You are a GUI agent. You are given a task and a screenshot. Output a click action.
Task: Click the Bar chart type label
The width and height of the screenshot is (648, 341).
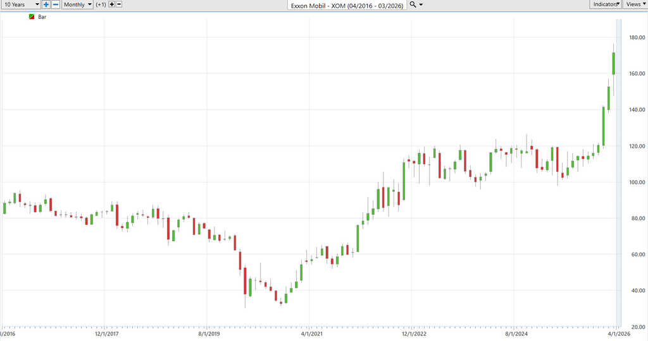[42, 16]
